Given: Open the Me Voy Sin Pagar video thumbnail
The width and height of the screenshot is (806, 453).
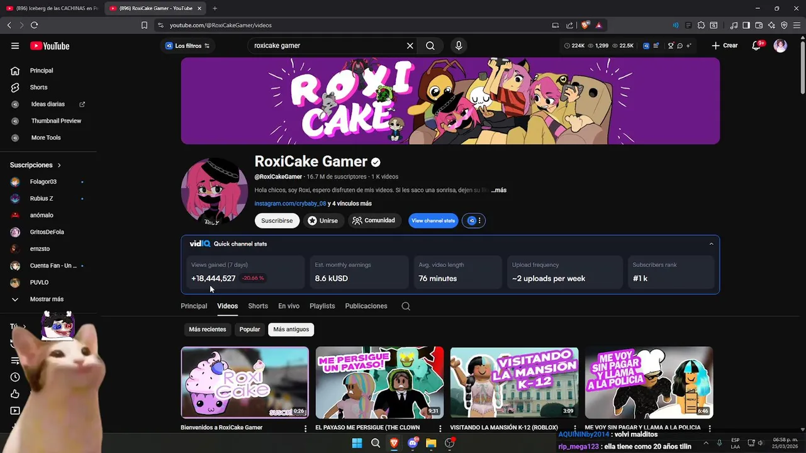Looking at the screenshot, I should tap(649, 383).
